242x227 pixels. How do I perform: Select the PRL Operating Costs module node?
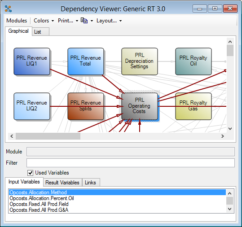point(140,106)
